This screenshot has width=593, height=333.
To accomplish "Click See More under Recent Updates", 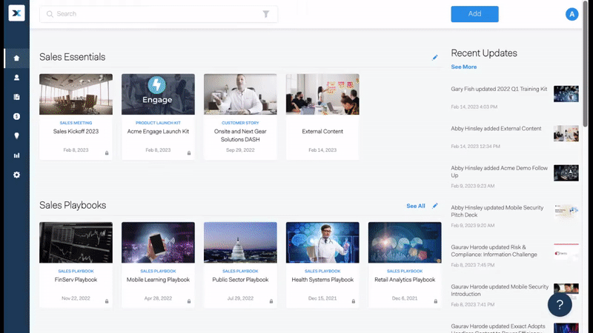I will tap(463, 67).
